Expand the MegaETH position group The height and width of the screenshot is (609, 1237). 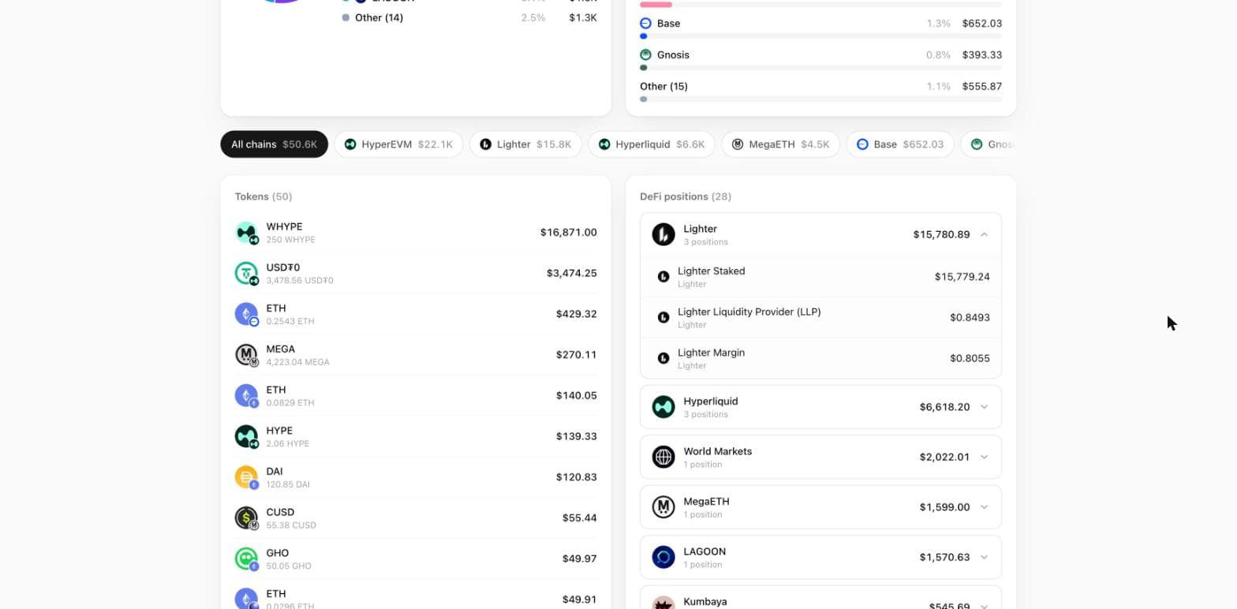pos(984,507)
